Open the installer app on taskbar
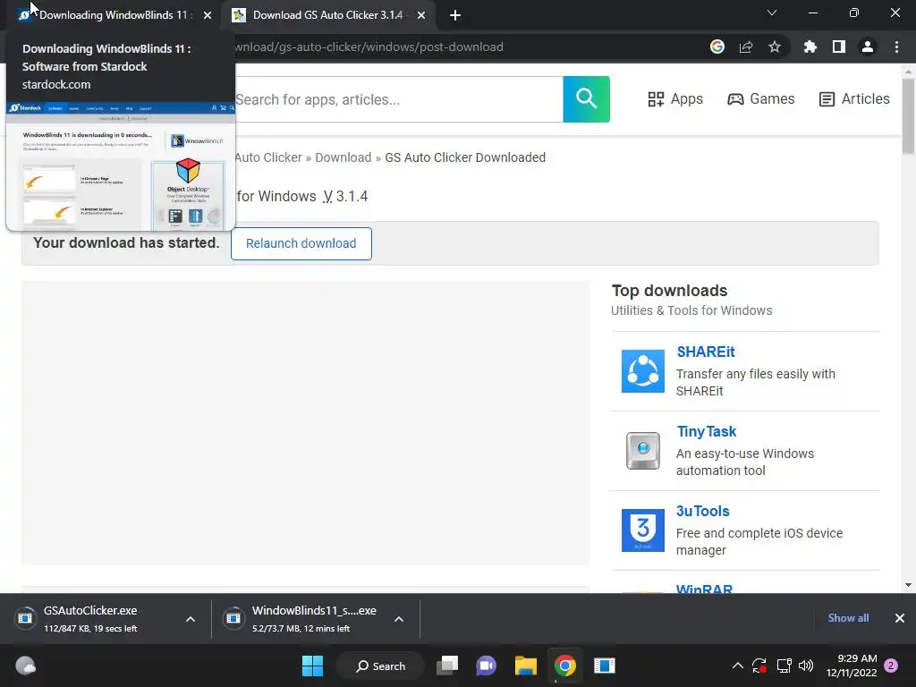The width and height of the screenshot is (916, 687). pyautogui.click(x=604, y=666)
